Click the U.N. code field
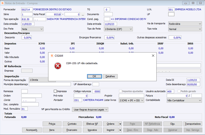The height and width of the screenshot is (135, 205). pos(171,9)
